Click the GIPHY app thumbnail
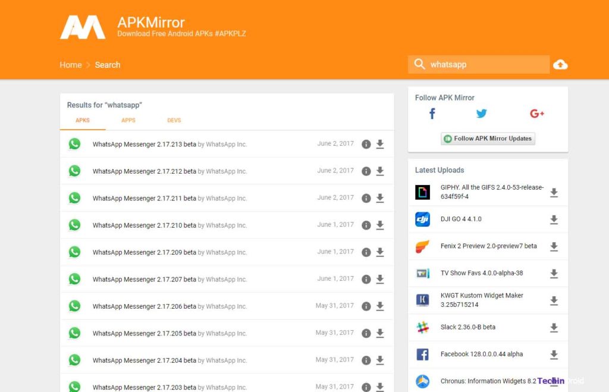Screen dimensions: 609x392 423,192
